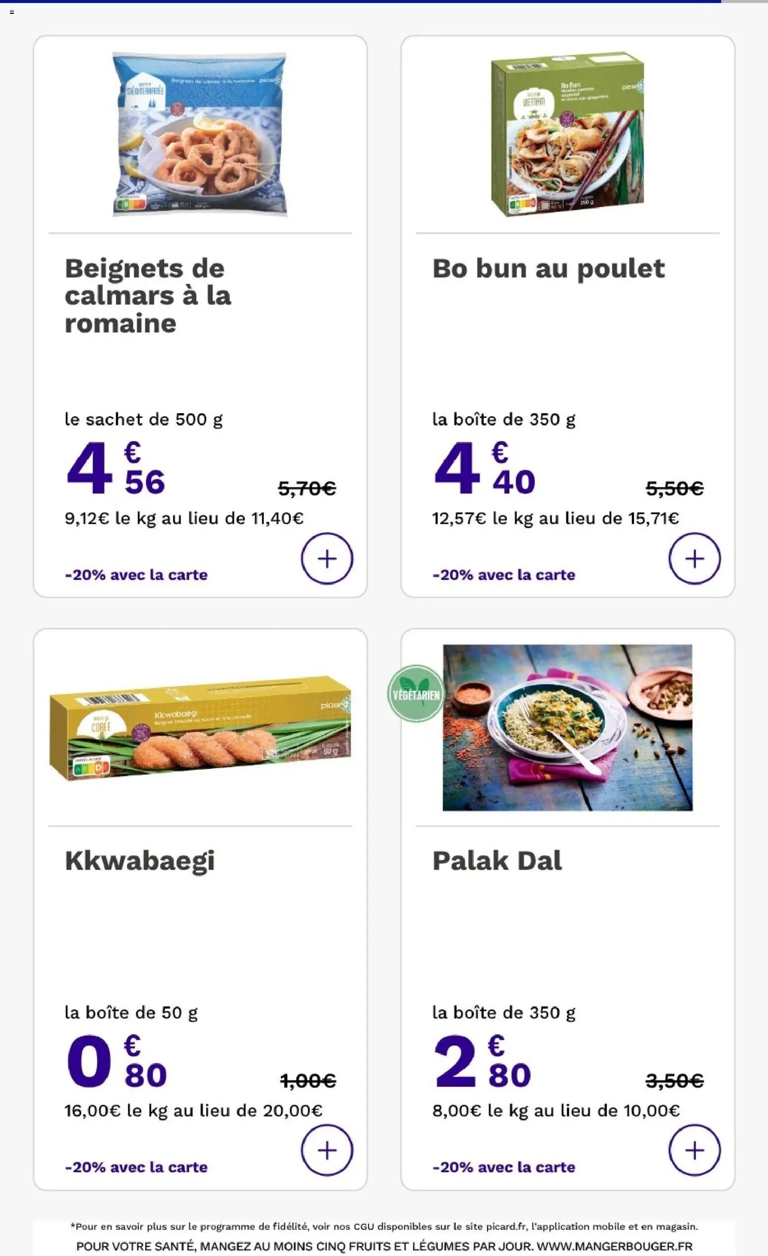Add Kkwabaegi with plus button
This screenshot has height=1256, width=768.
[x=327, y=1150]
